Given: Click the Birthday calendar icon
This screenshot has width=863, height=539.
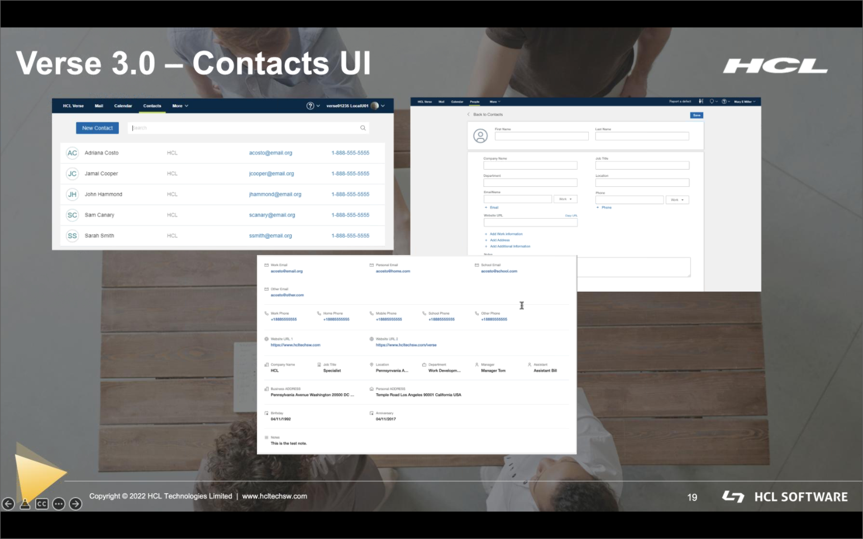Looking at the screenshot, I should coord(266,413).
